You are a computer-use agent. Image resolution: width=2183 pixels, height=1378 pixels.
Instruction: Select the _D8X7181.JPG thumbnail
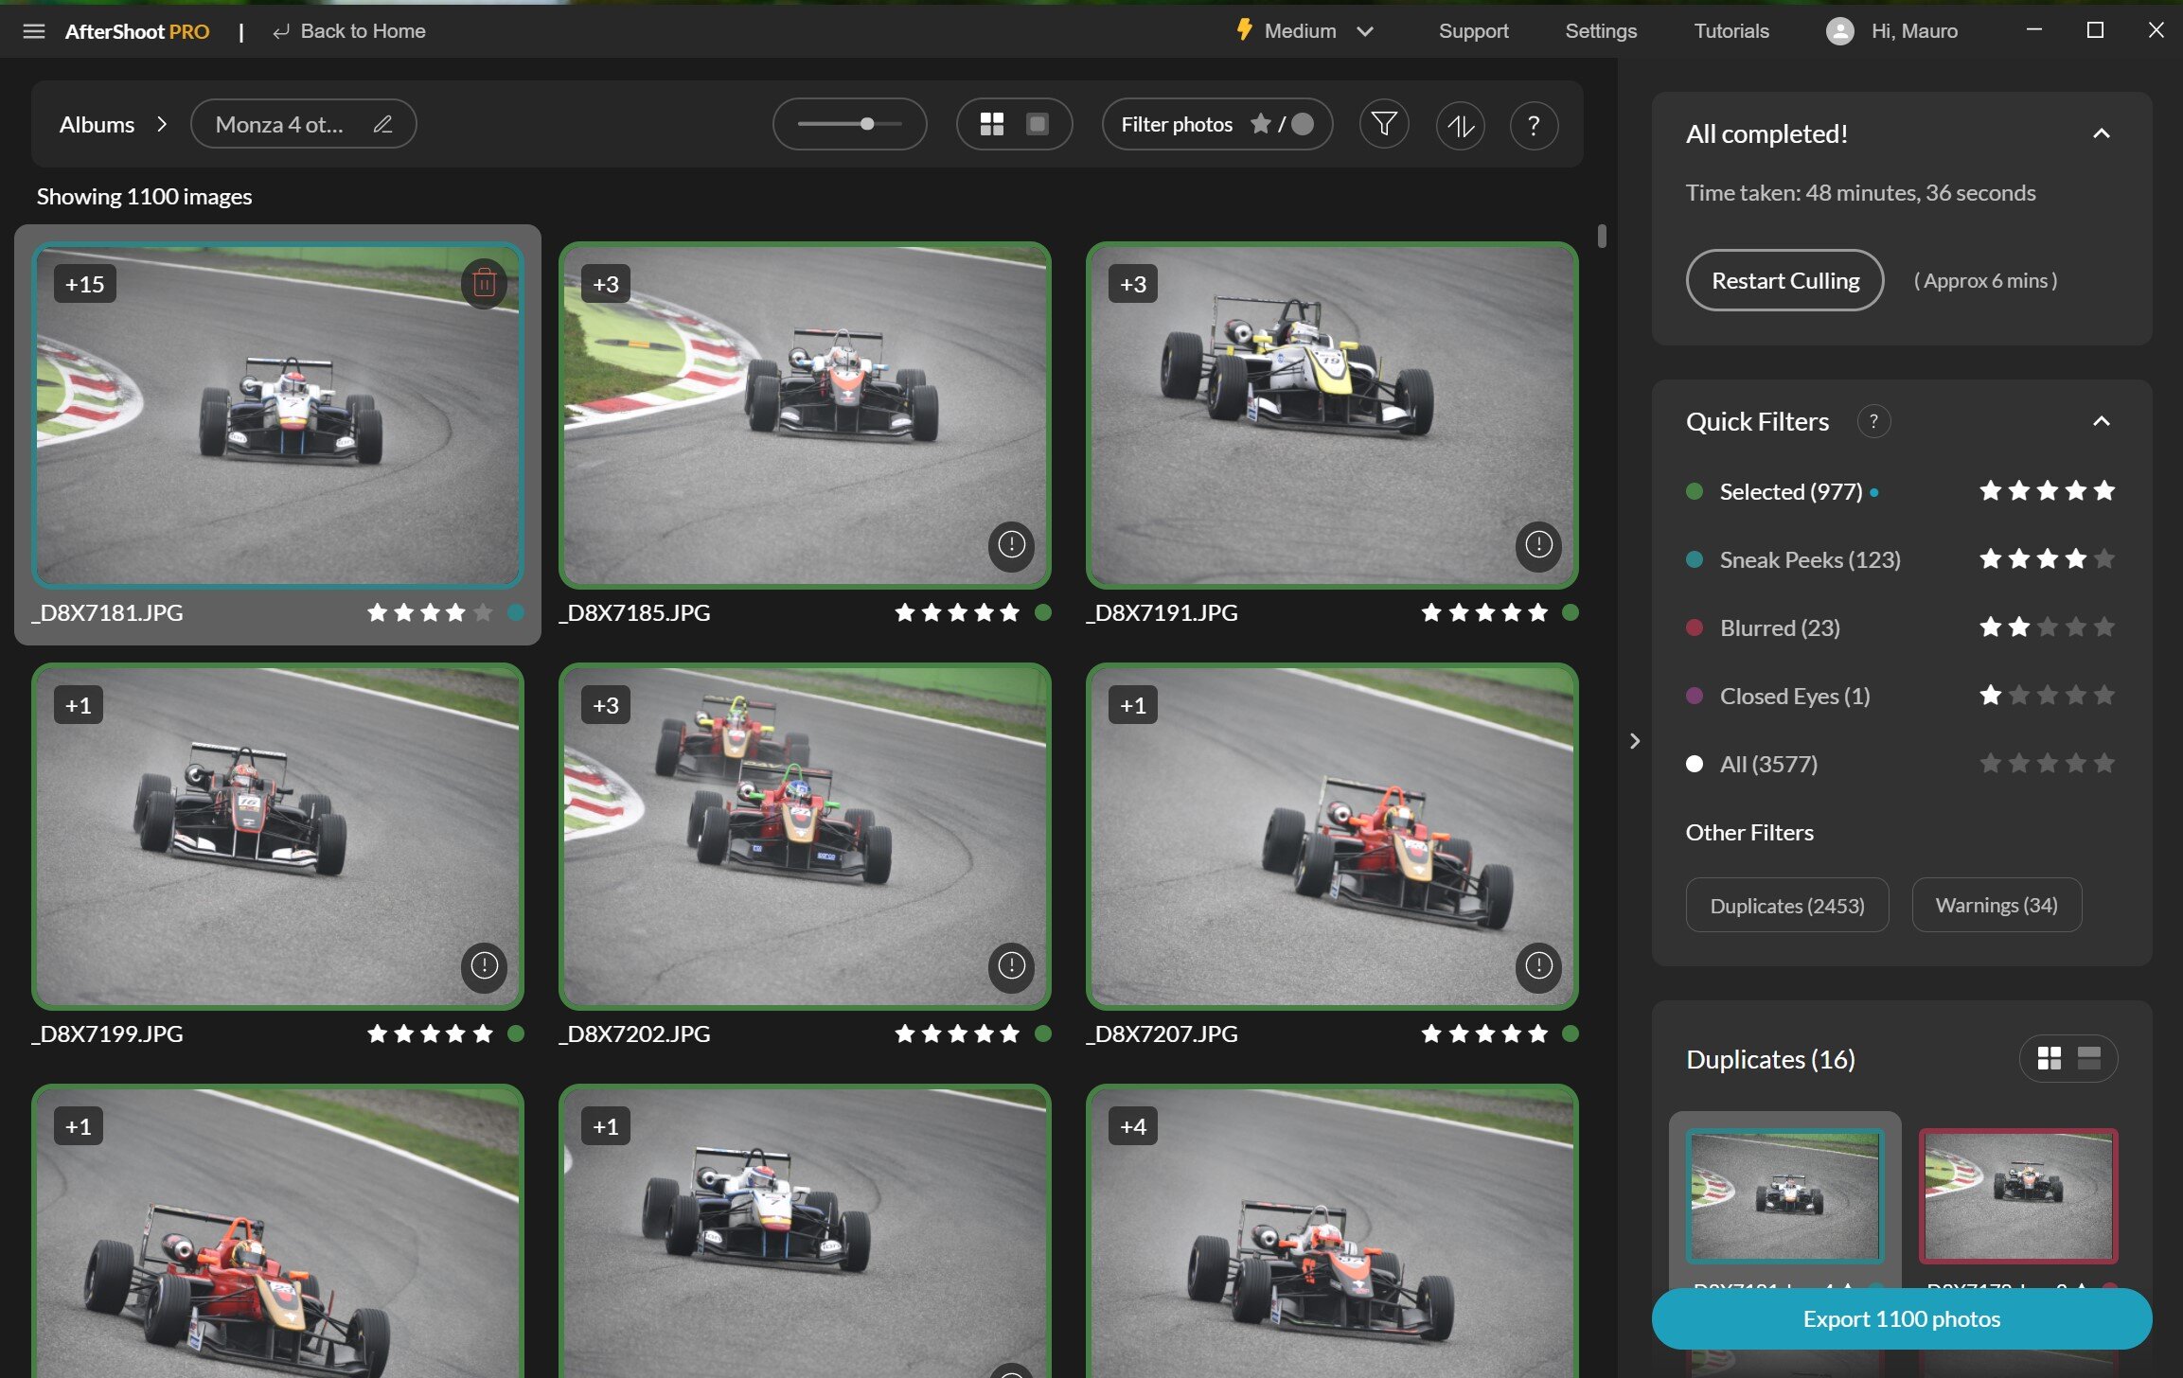click(277, 415)
